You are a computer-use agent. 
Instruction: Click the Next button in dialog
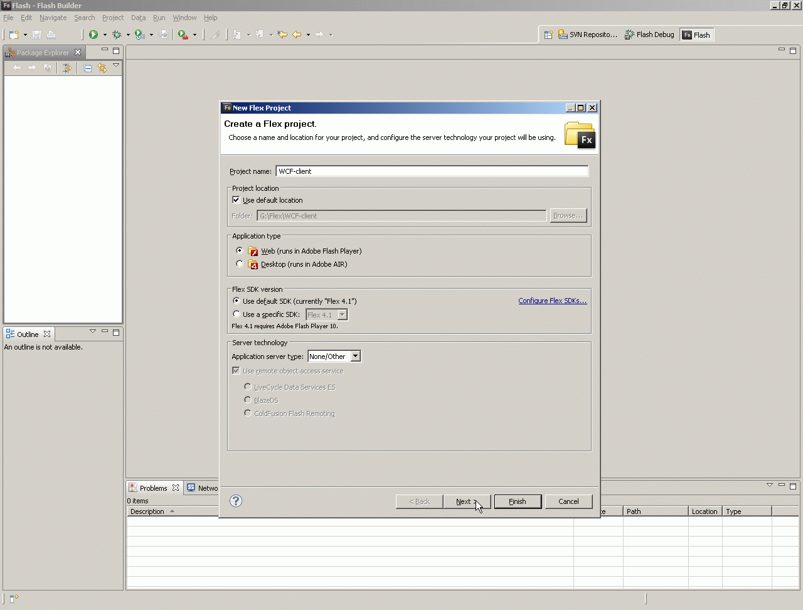pyautogui.click(x=467, y=501)
